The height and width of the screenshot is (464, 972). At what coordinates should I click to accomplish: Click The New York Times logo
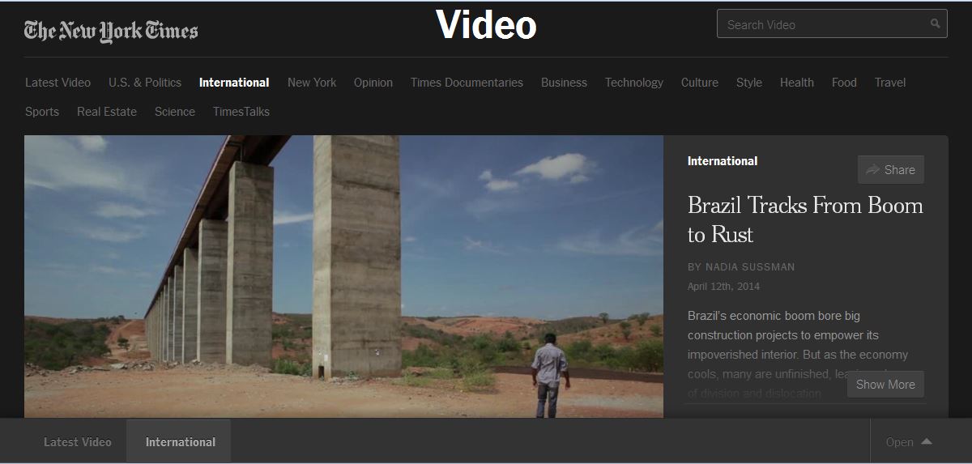tap(111, 31)
